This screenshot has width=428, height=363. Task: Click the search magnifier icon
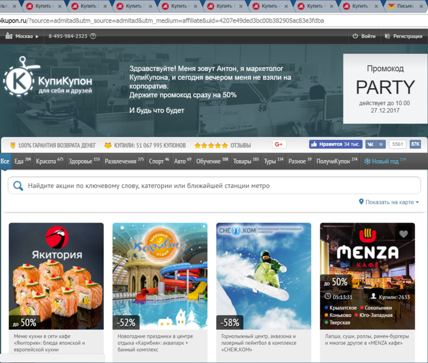point(18,186)
